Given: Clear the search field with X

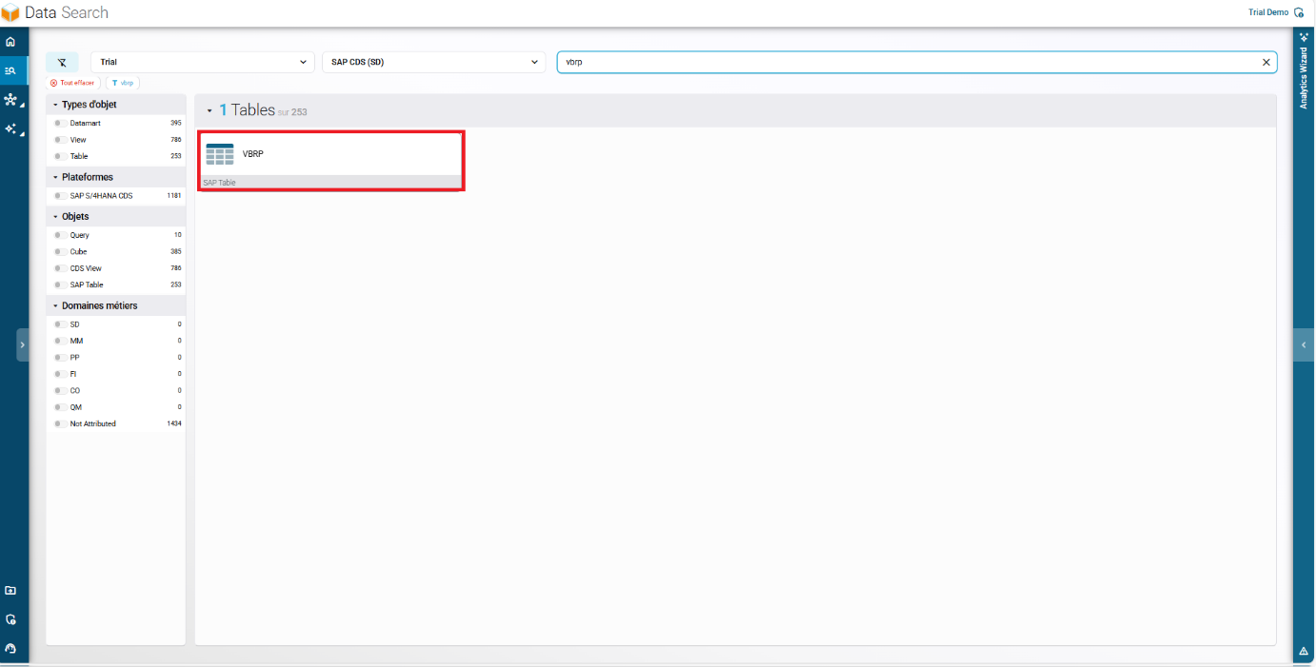Looking at the screenshot, I should click(x=1266, y=62).
